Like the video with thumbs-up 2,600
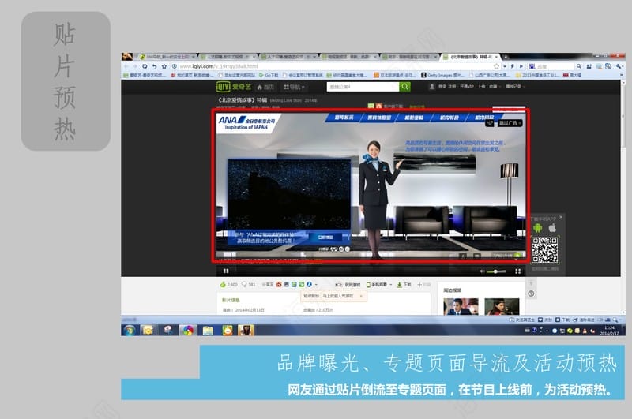The image size is (632, 419). [x=228, y=285]
